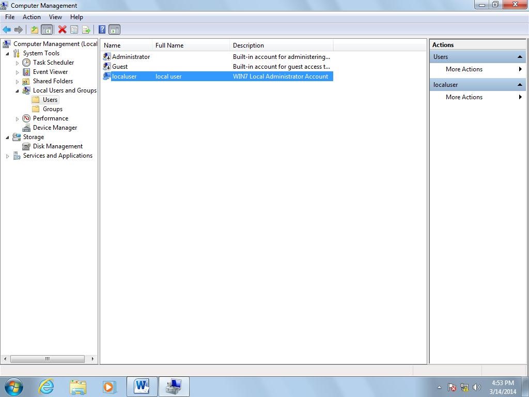Click the blue Help icon
529x397 pixels.
point(102,30)
